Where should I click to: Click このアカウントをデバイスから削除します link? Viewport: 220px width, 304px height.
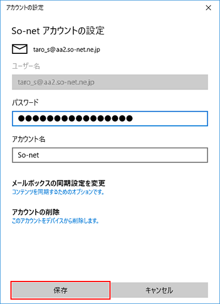[56, 220]
